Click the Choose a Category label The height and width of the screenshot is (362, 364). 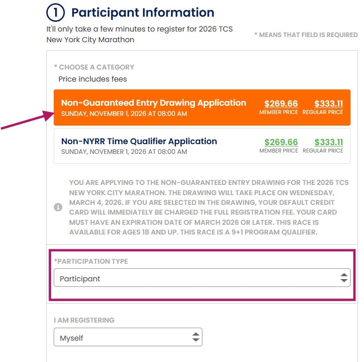point(94,67)
